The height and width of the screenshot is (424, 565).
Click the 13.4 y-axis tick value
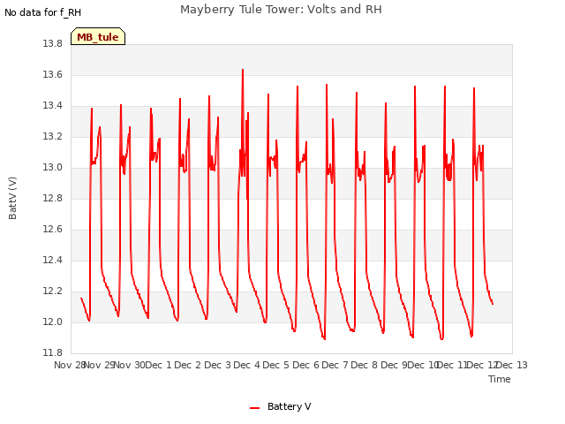coord(53,106)
